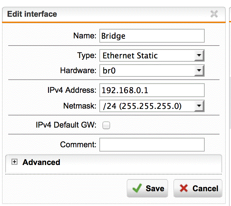The height and width of the screenshot is (206, 231).
Task: Click the IPv4 Address field showing 192.168.0.1
Action: click(x=152, y=90)
